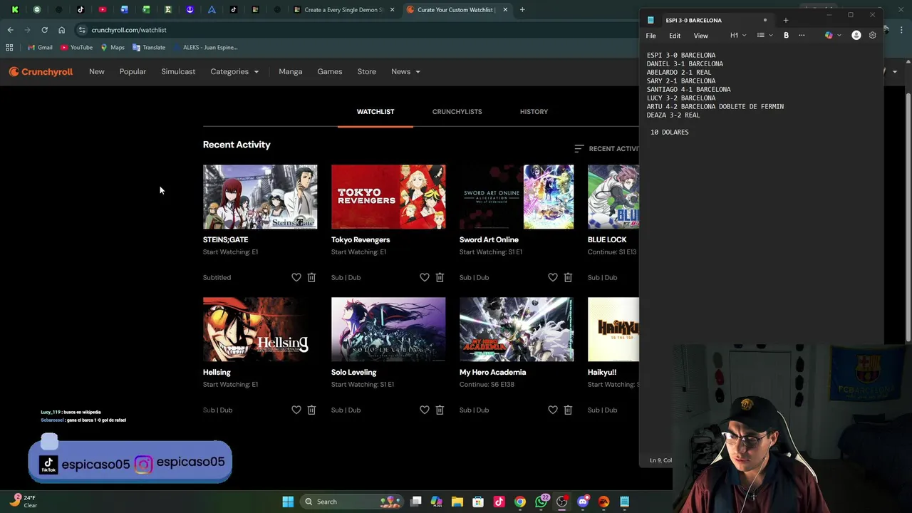Add a new Notepad tab
Screen dimensions: 912x513
(x=786, y=20)
